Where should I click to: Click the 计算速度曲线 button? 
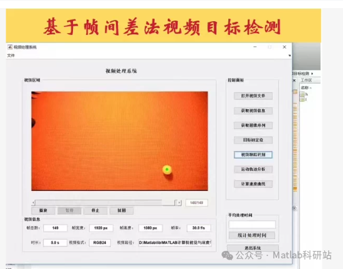coord(253,184)
